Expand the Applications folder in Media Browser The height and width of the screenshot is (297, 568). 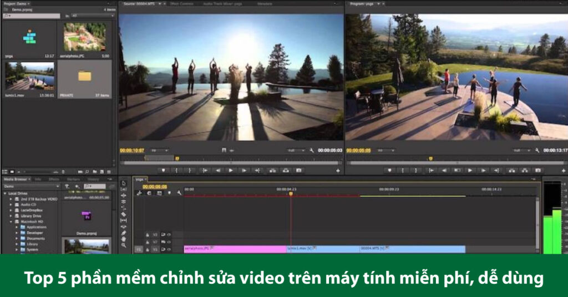[17, 227]
